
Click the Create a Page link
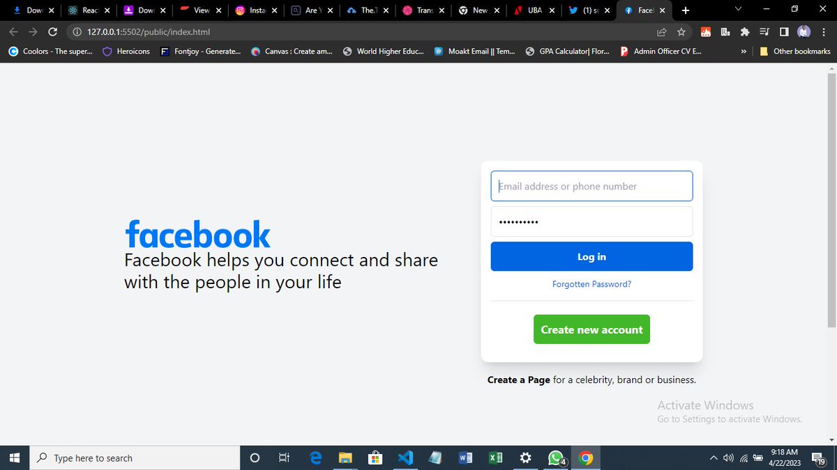pos(519,379)
